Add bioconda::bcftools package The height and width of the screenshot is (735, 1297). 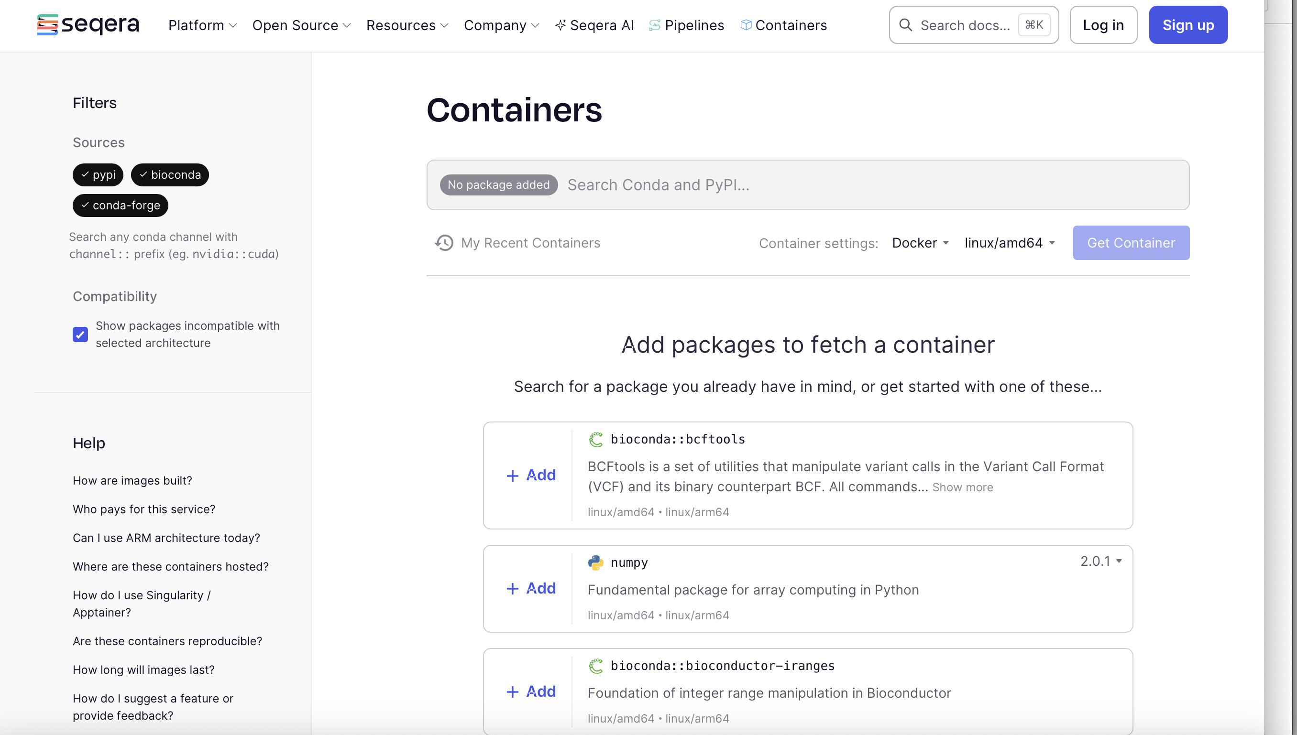click(x=531, y=475)
